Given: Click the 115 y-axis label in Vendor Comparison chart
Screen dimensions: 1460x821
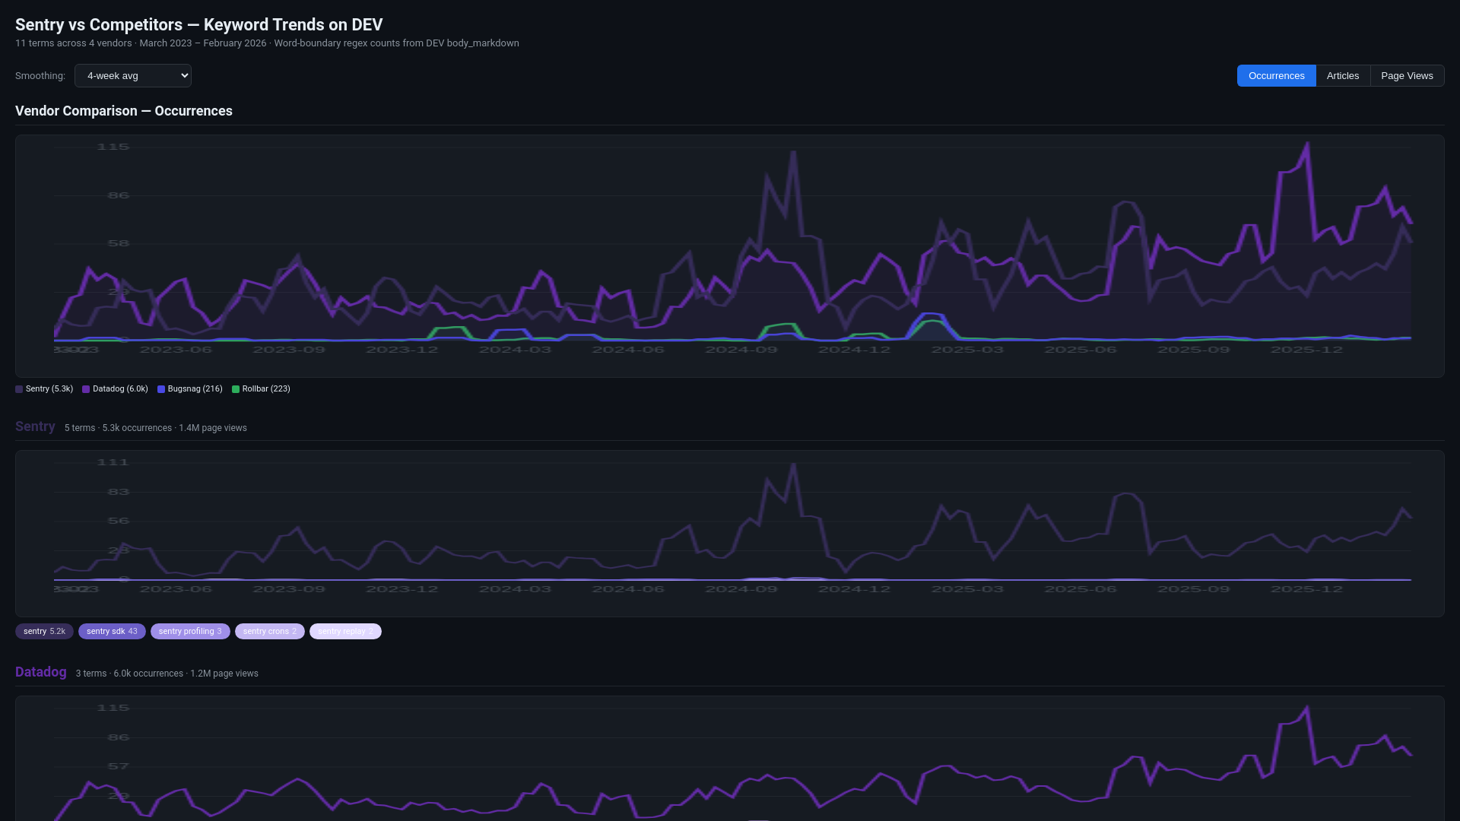Looking at the screenshot, I should coord(113,147).
